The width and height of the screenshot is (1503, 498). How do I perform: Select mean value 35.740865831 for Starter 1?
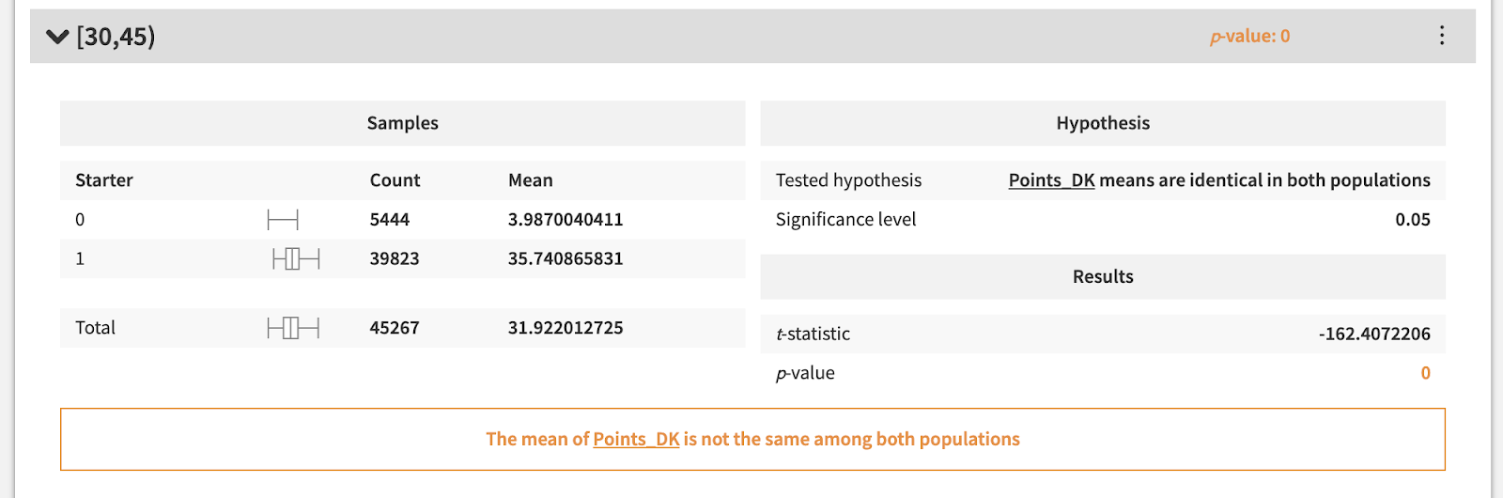pos(566,258)
